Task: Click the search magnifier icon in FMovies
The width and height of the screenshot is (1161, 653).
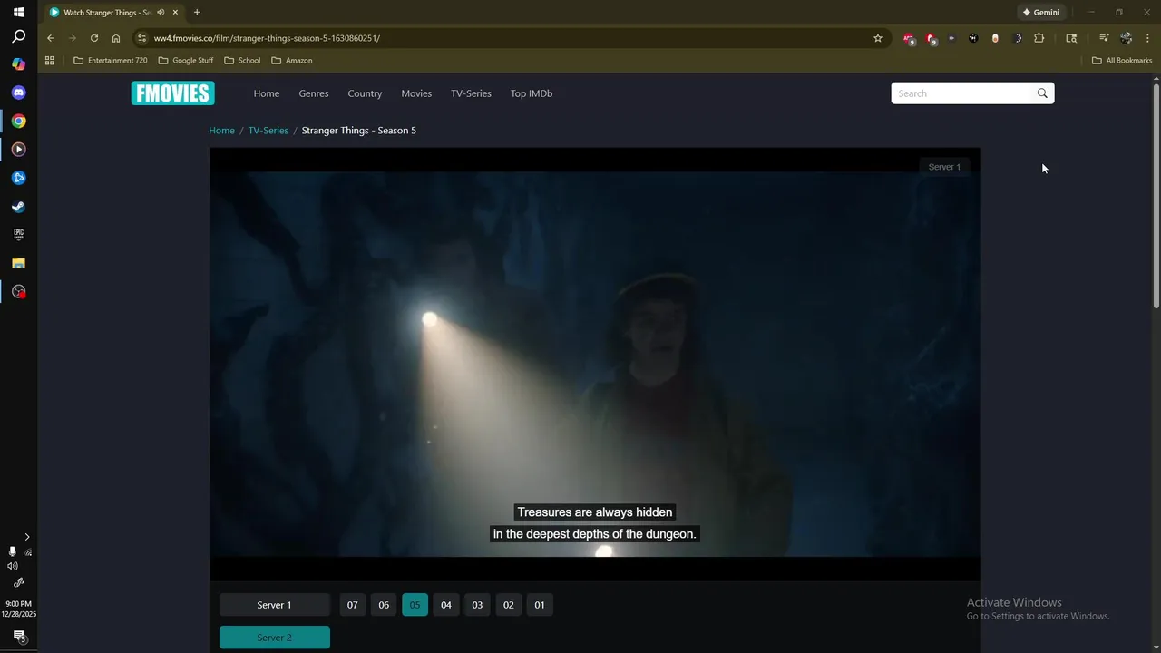Action: 1042,93
